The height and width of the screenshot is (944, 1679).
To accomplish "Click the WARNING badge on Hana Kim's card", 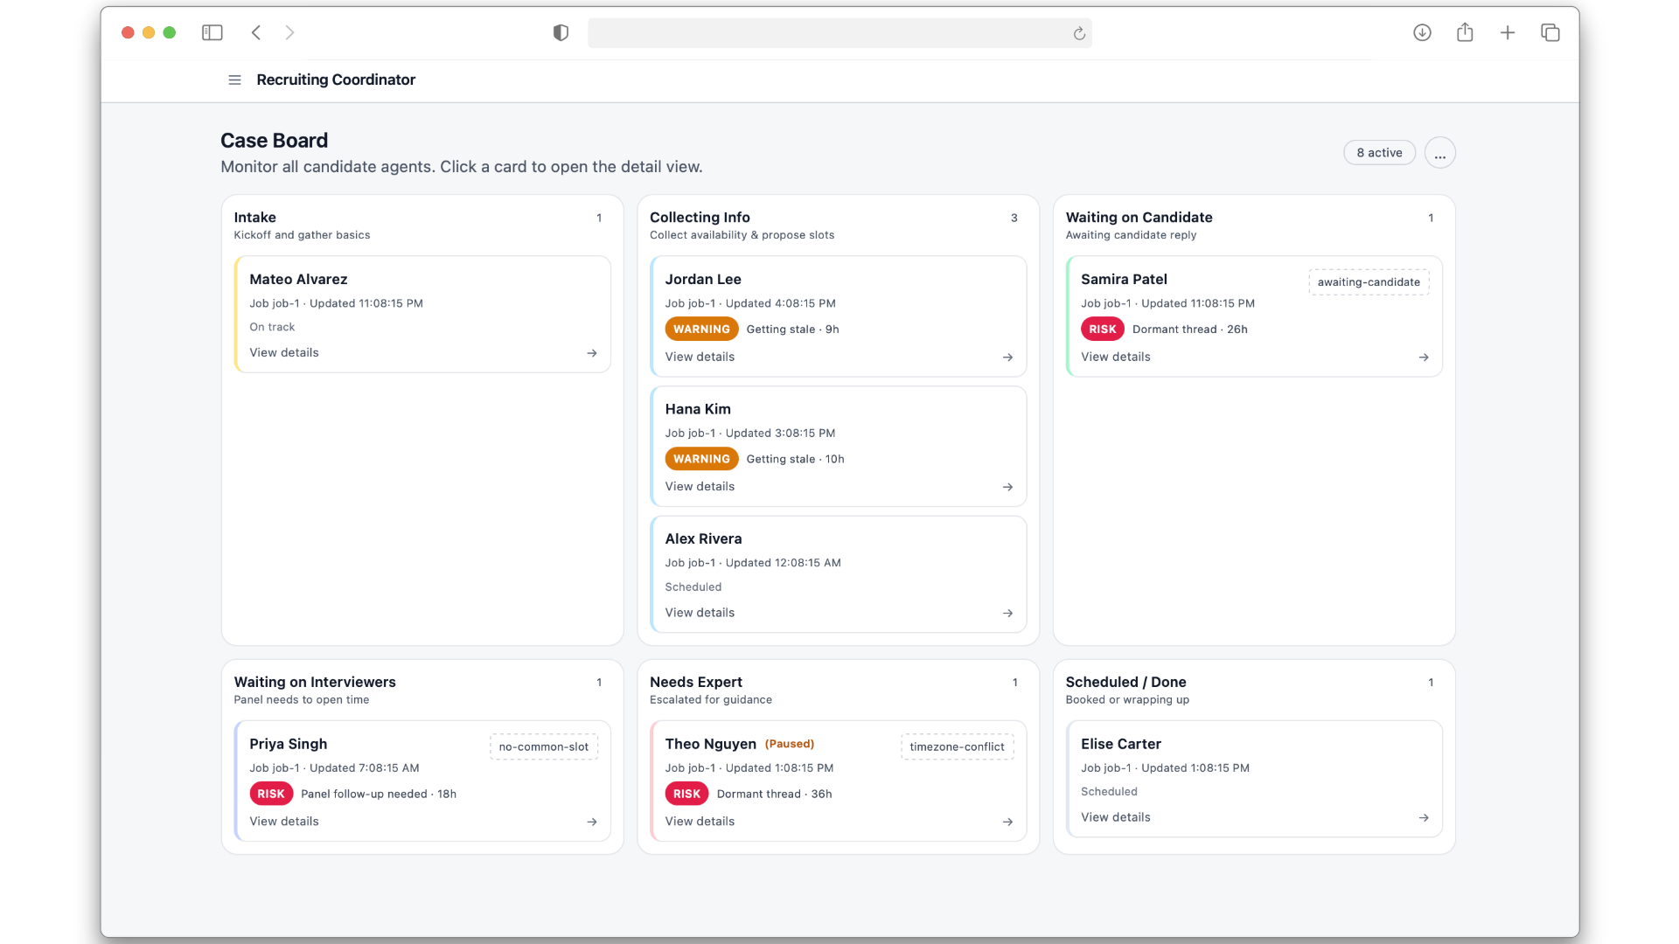I will pyautogui.click(x=700, y=458).
